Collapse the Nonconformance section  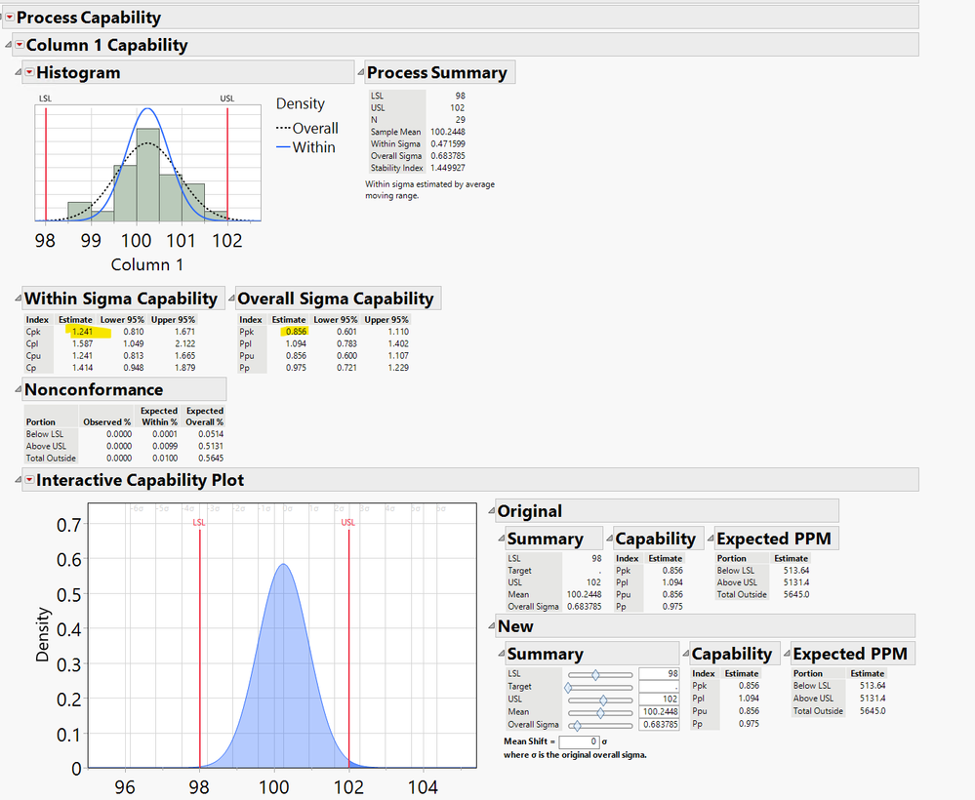[18, 389]
